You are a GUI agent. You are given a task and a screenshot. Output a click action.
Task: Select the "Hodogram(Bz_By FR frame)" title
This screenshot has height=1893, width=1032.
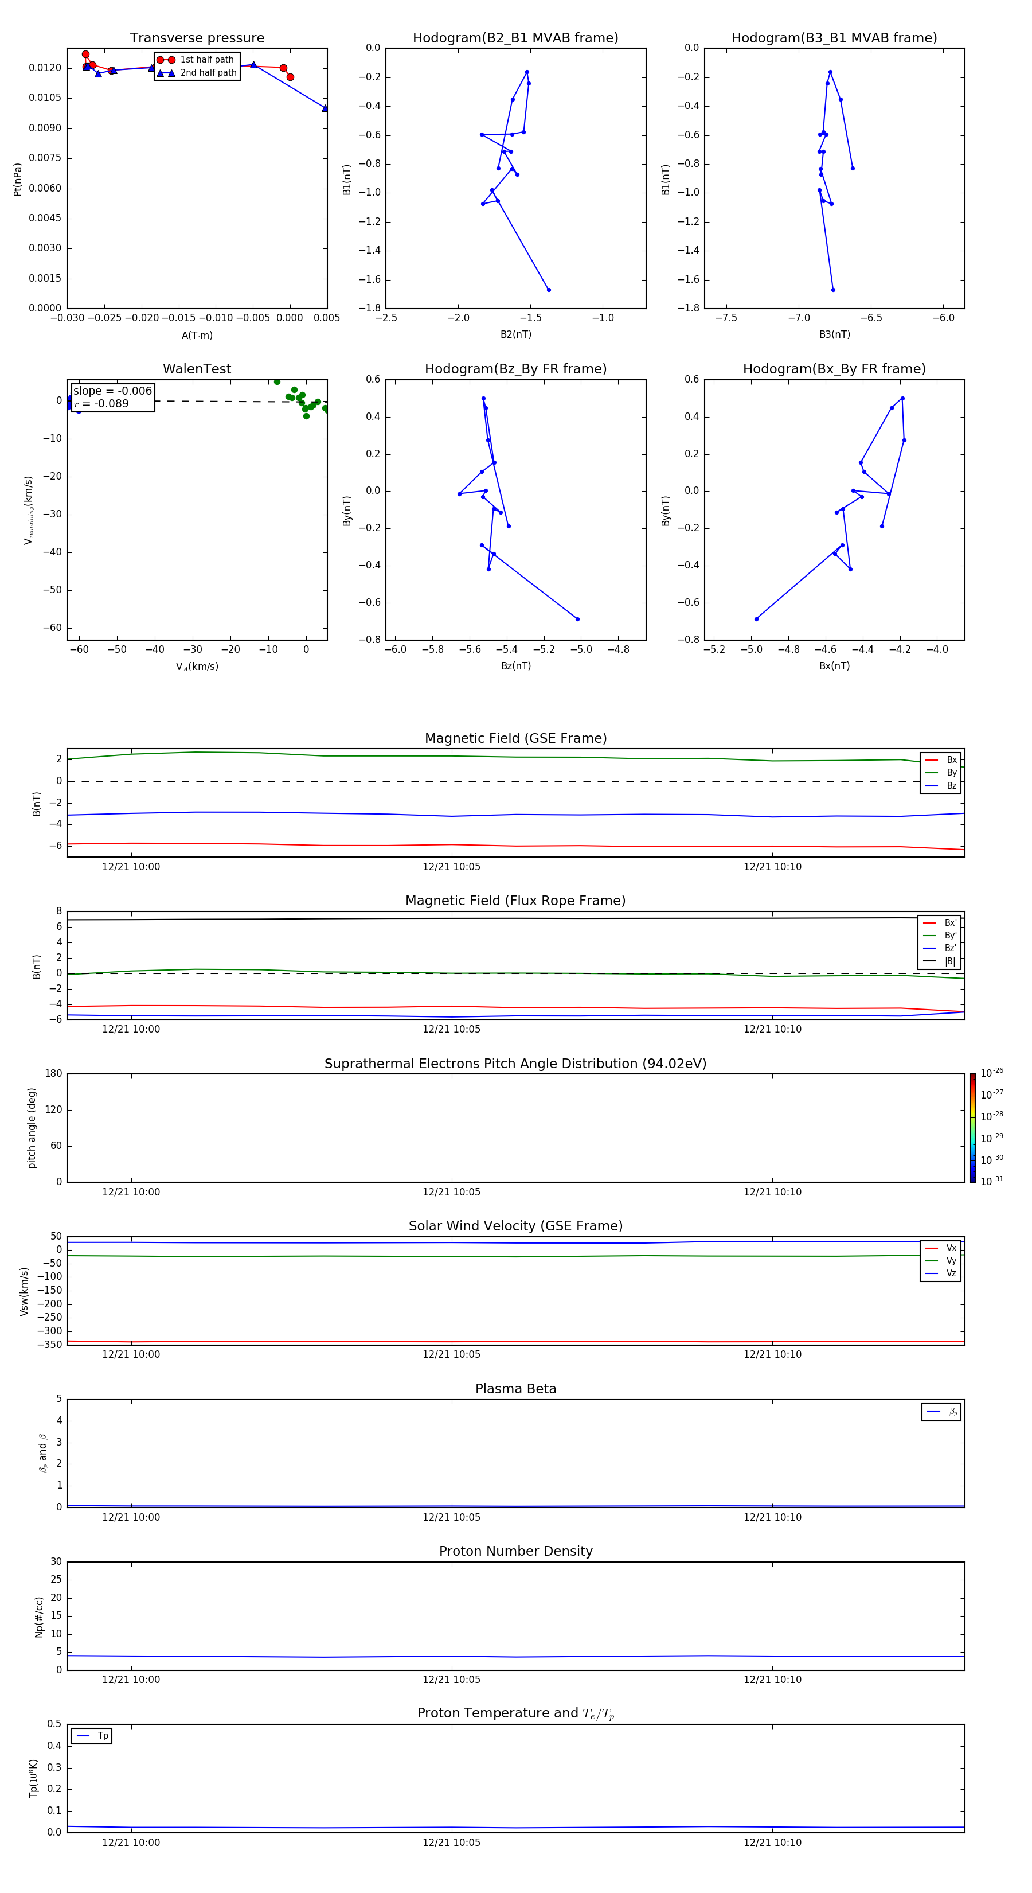click(515, 369)
